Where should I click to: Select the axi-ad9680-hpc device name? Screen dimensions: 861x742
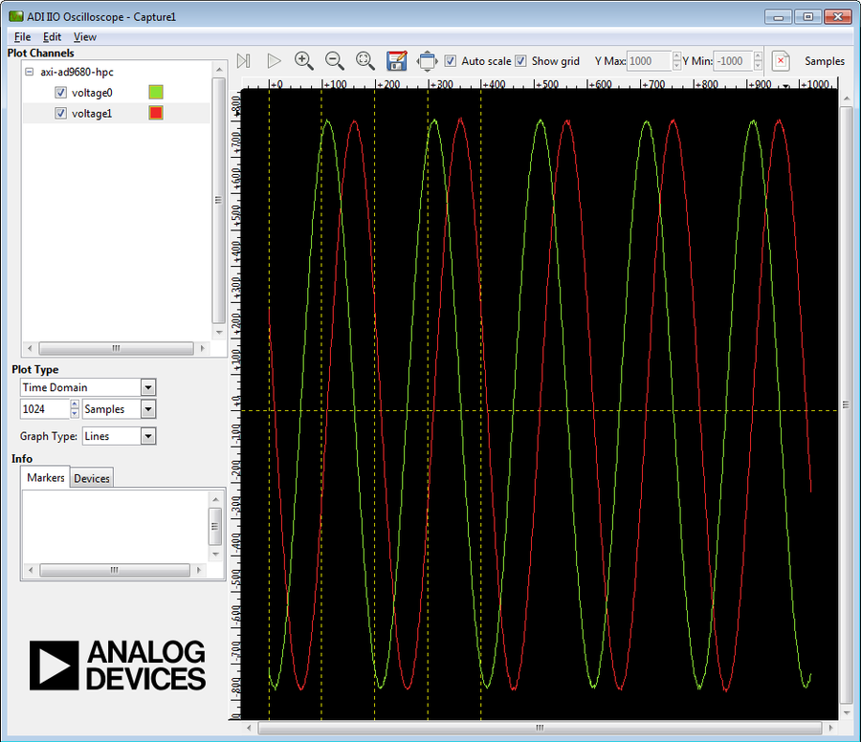pyautogui.click(x=77, y=72)
